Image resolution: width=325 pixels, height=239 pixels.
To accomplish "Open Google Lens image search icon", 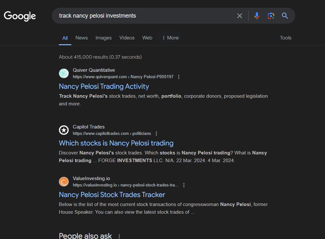I will click(x=271, y=16).
